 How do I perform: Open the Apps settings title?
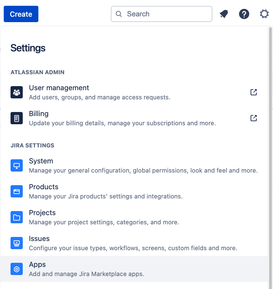coord(37,264)
